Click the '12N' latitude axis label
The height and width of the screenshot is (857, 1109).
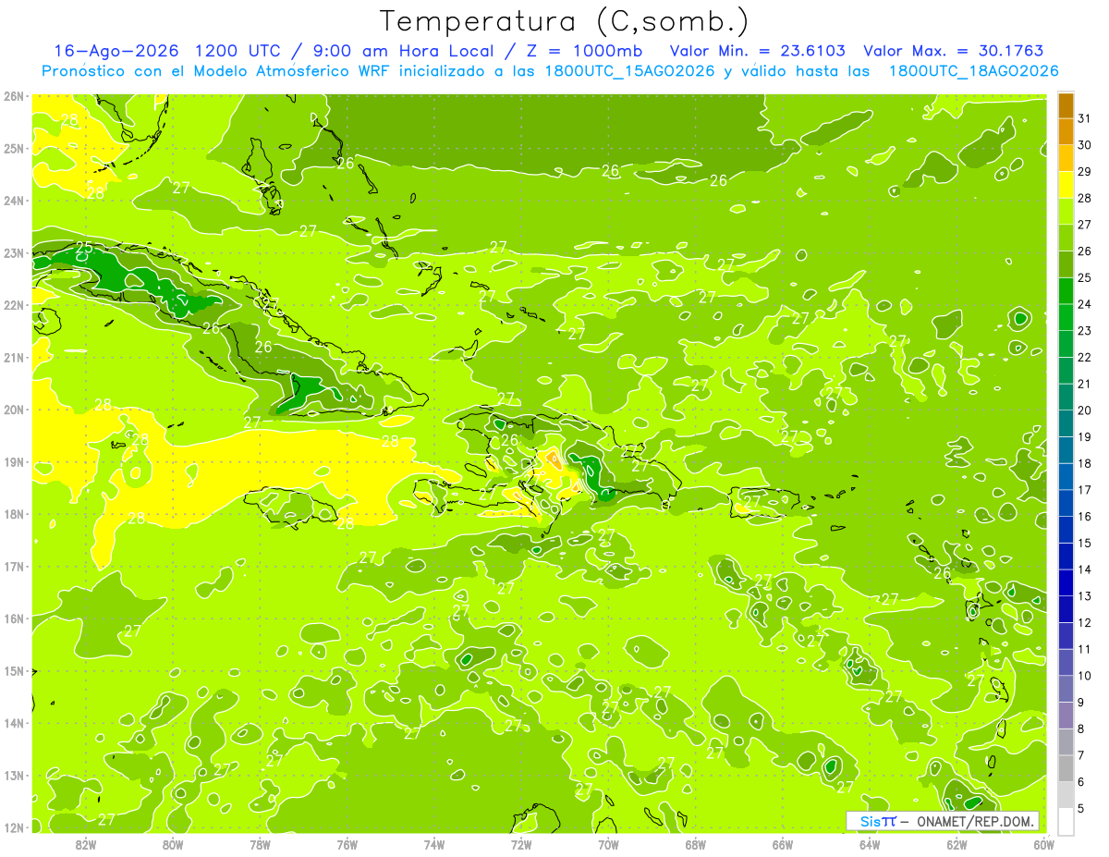click(14, 827)
